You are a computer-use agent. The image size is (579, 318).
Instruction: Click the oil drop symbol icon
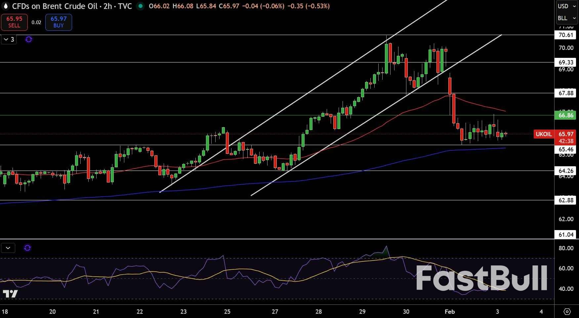5,6
